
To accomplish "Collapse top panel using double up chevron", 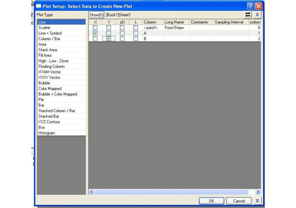I will click(x=257, y=14).
